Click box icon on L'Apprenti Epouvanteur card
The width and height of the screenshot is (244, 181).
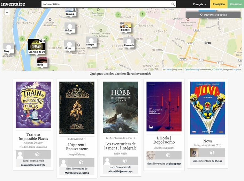point(81,162)
